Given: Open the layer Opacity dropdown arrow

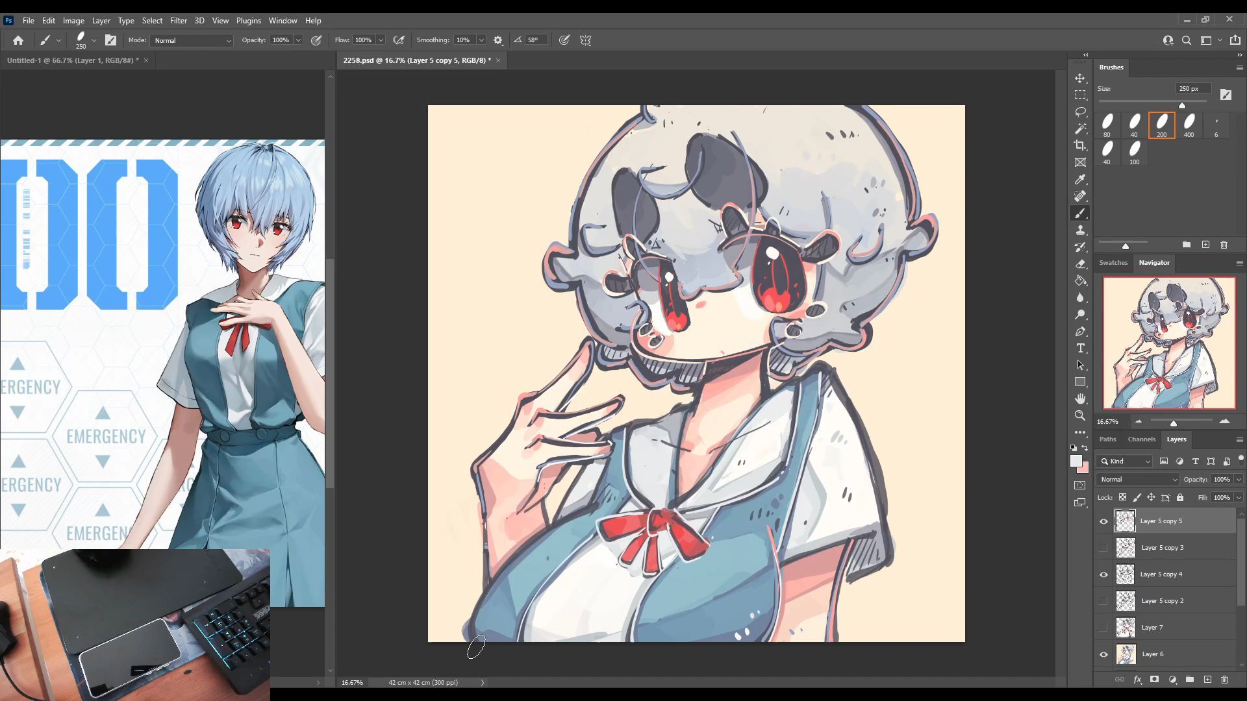Looking at the screenshot, I should (x=1239, y=480).
